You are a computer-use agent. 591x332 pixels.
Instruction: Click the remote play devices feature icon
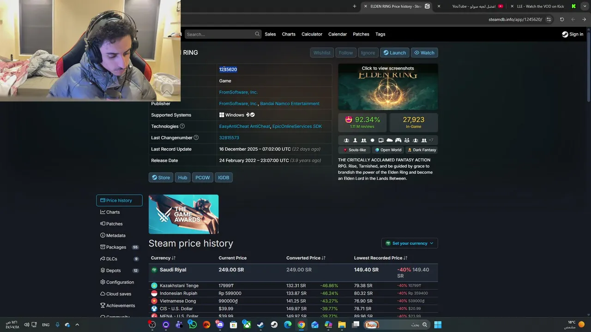coord(381,140)
